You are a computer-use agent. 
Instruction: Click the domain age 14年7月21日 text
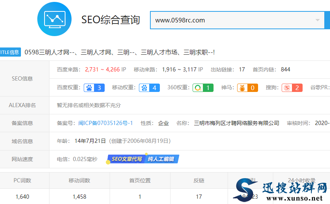90,141
